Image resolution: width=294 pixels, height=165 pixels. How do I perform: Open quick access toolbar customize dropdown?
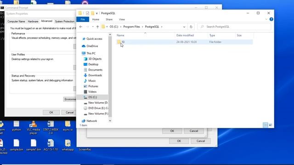pos(97,13)
